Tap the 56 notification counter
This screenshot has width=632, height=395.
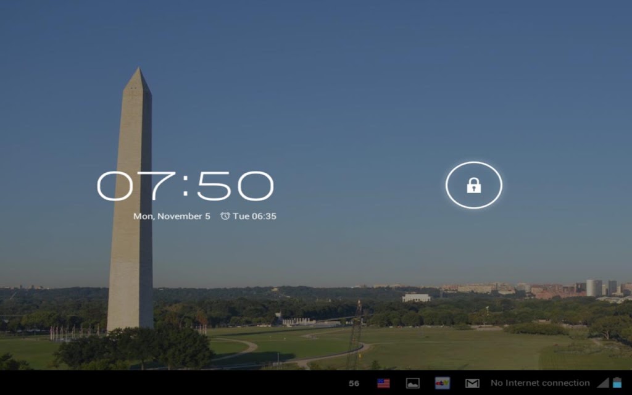[x=354, y=383]
